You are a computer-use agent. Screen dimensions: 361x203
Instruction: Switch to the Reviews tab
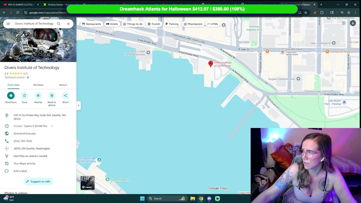(x=38, y=85)
